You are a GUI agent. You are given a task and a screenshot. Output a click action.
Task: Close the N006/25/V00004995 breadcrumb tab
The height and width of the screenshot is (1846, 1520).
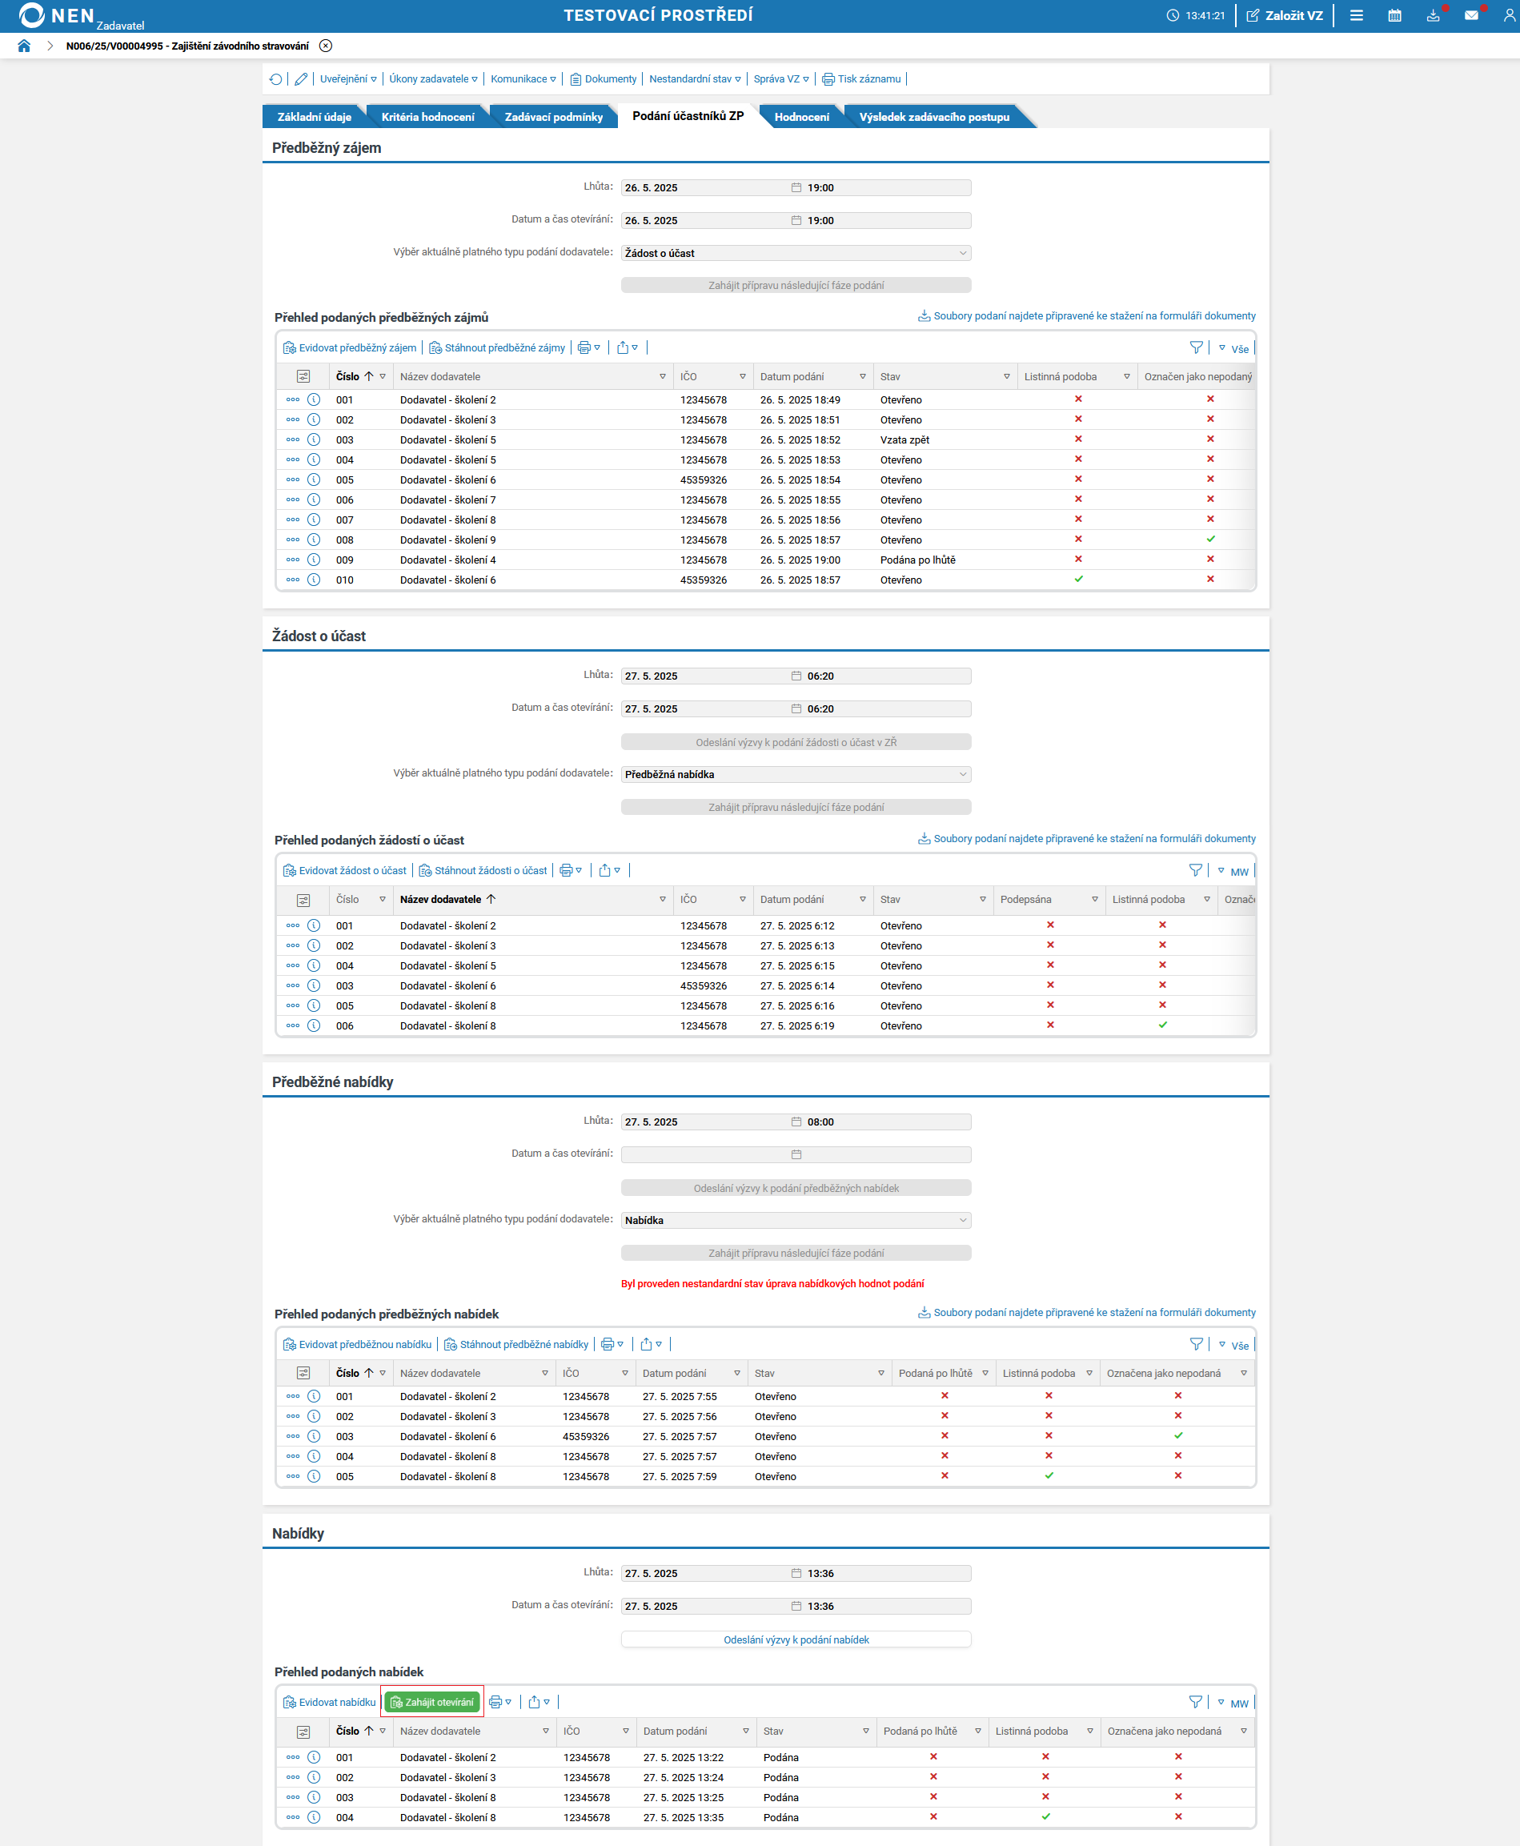(326, 46)
